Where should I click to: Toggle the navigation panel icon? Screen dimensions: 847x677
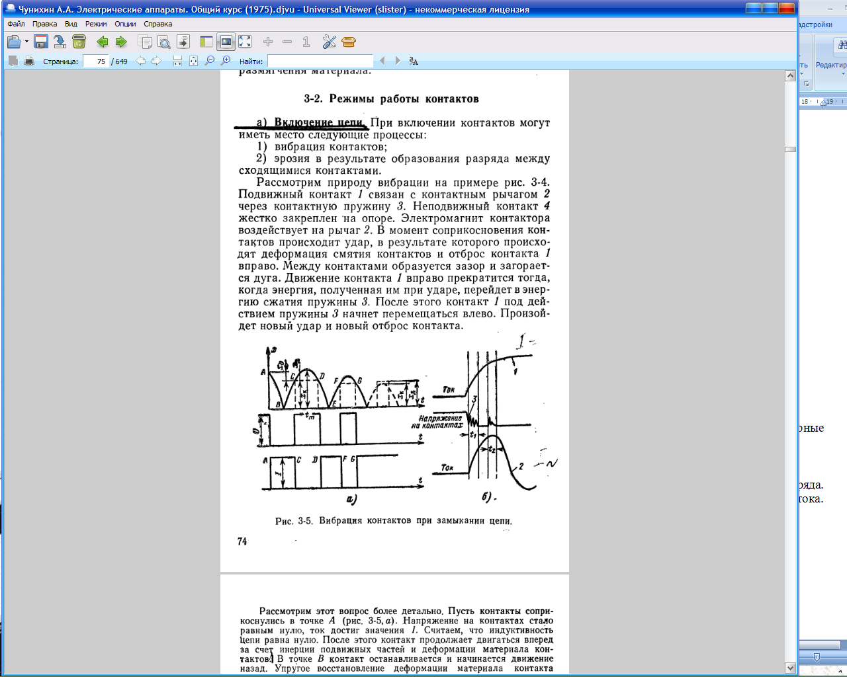click(x=206, y=42)
